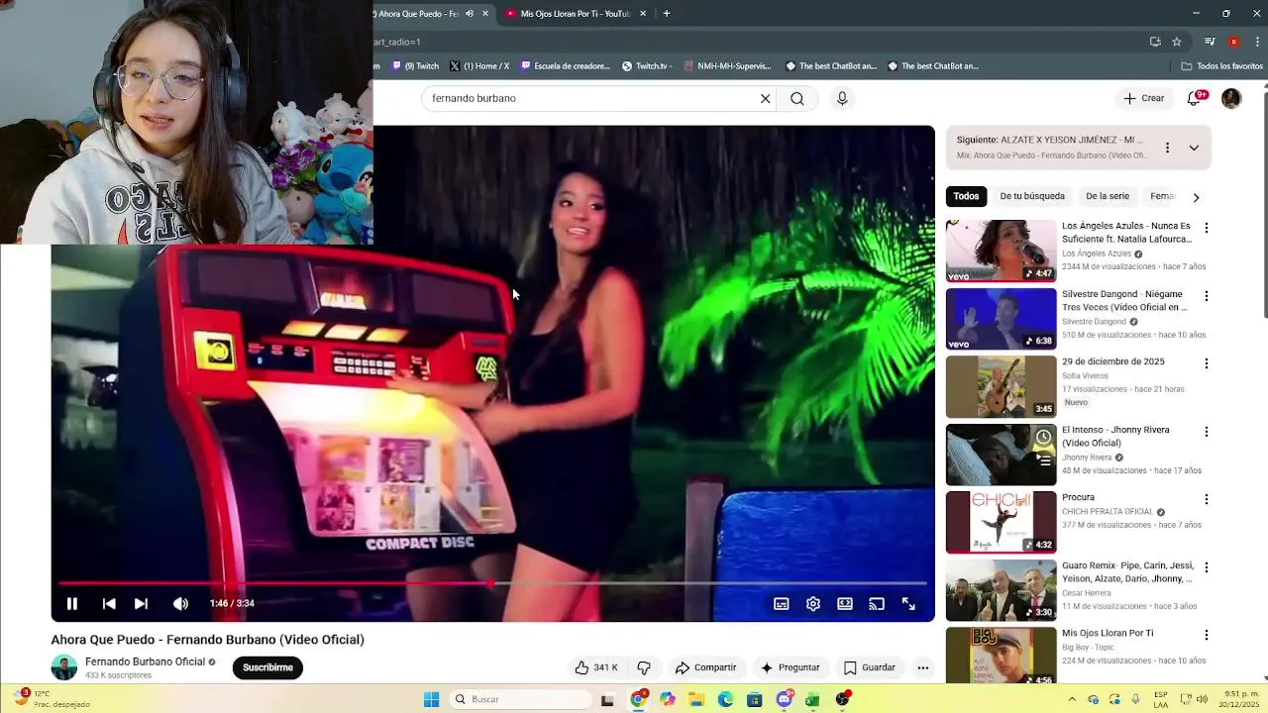Clear the search text with X

765,98
